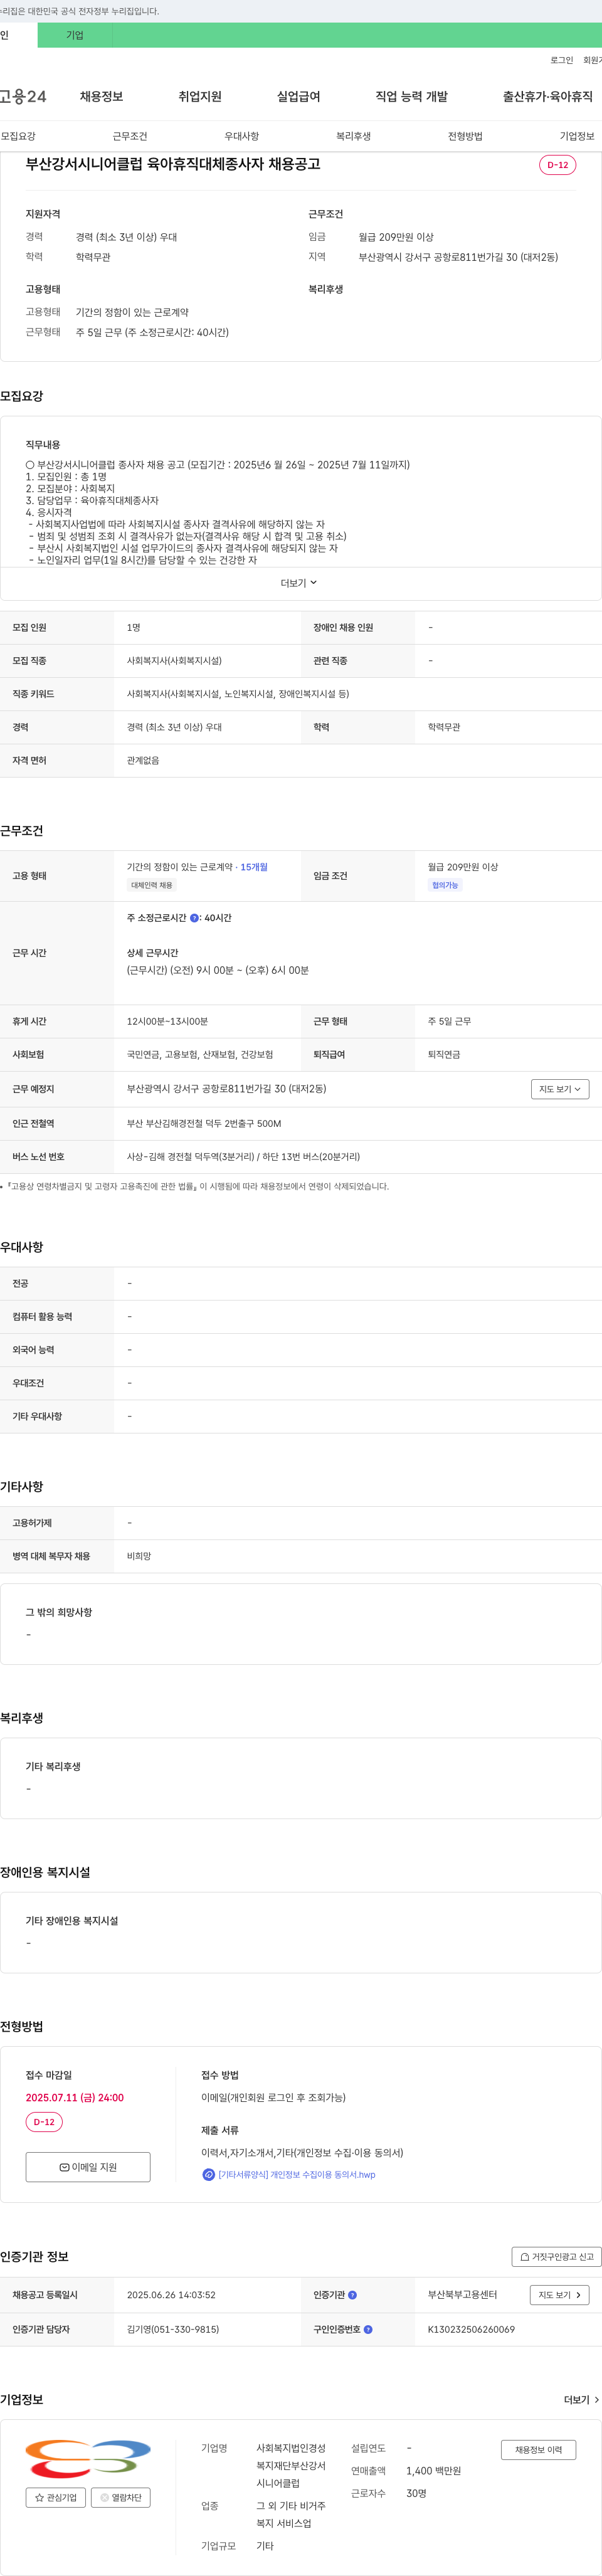The image size is (602, 2576).
Task: Click contact 김기영(051-330-9815)
Action: pos(173,2330)
